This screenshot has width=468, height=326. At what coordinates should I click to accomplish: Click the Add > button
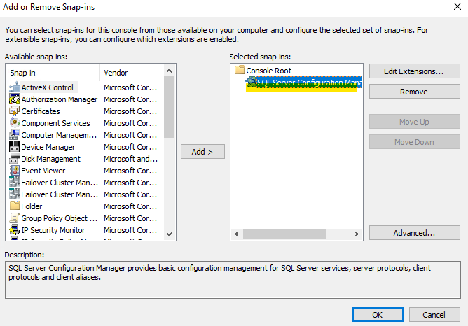click(x=202, y=152)
